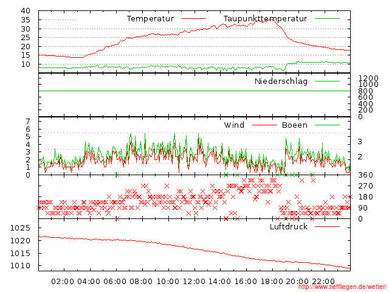The width and height of the screenshot is (389, 292).
Task: Click the Temperatur legend label
Action: tap(150, 19)
